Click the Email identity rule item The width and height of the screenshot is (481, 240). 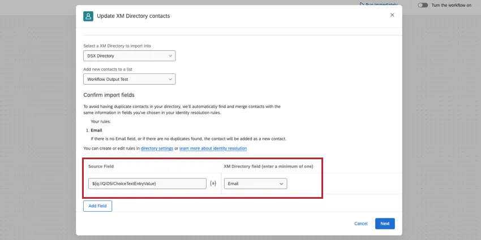point(98,130)
